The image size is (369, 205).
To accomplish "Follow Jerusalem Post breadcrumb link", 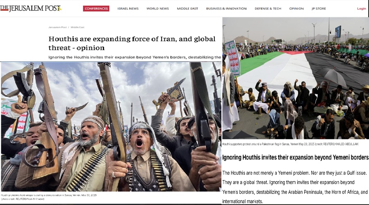I will (57, 27).
